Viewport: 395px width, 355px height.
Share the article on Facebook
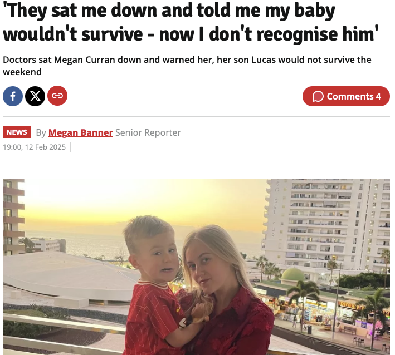click(13, 96)
